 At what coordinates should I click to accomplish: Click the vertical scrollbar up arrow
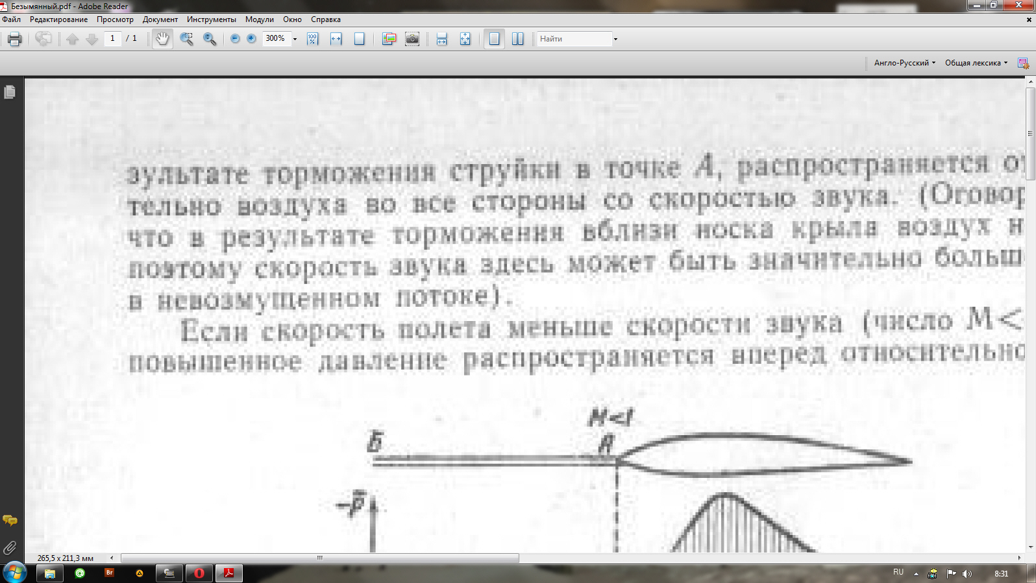coord(1030,82)
